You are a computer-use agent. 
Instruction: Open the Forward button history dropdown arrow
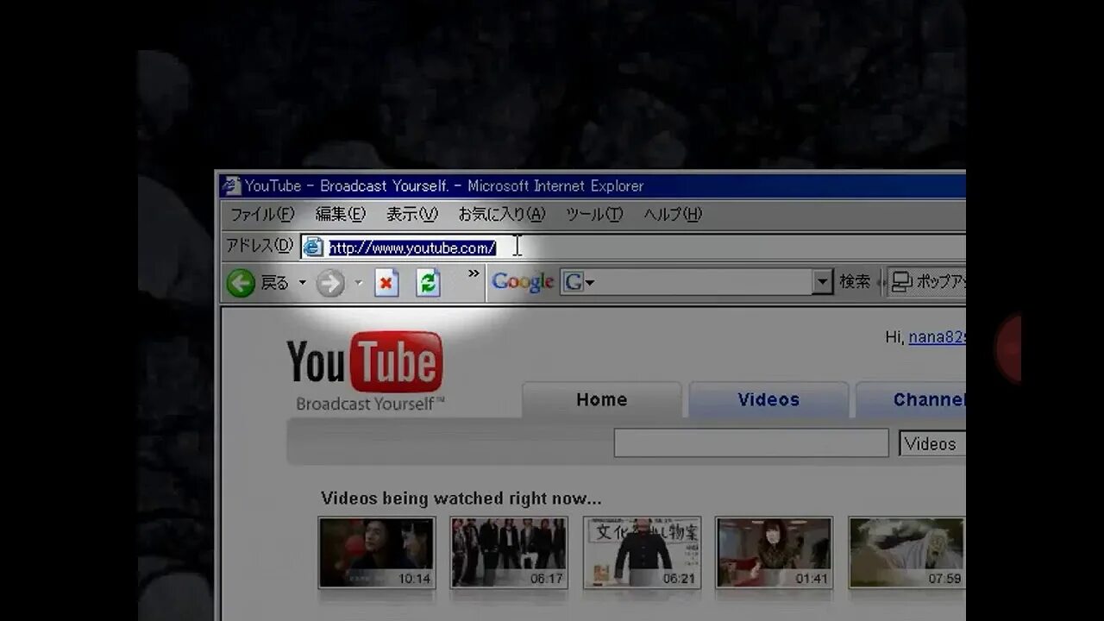coord(359,283)
